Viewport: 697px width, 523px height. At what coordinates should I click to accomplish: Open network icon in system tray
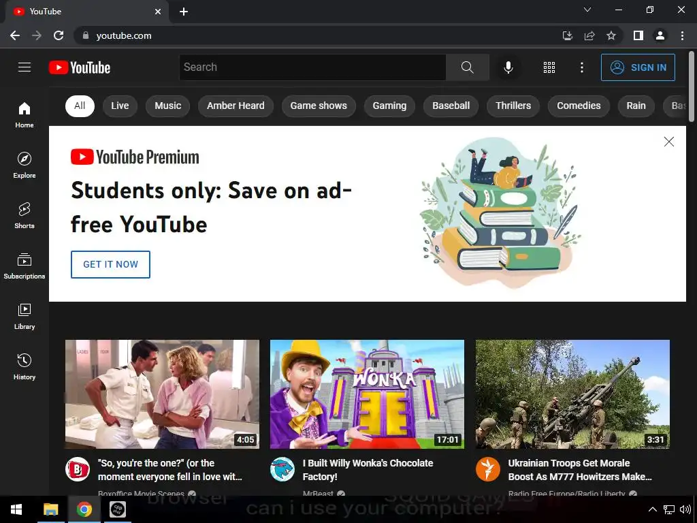[x=668, y=509]
